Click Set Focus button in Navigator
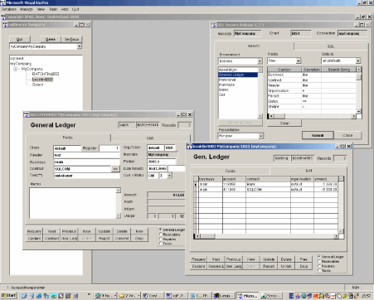Image resolution: width=374 pixels, height=300 pixels. (x=71, y=39)
